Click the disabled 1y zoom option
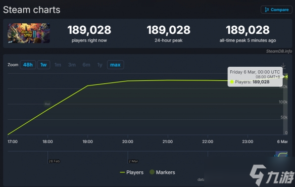Viewport: 295px width, 187px height. click(x=100, y=65)
